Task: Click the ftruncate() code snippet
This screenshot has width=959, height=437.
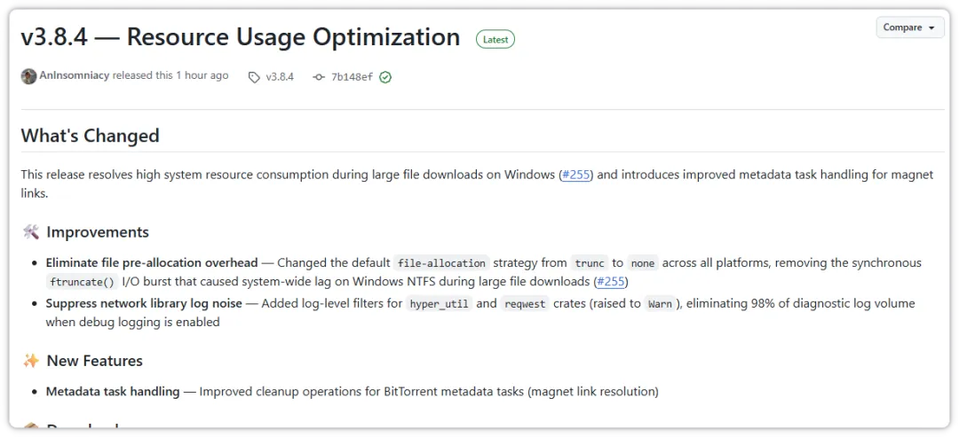Action: 82,282
